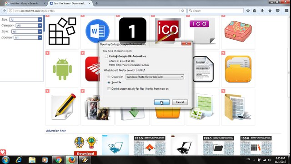This screenshot has height=164, width=291.
Task: Open the pink treasure box icon
Action: tap(238, 31)
